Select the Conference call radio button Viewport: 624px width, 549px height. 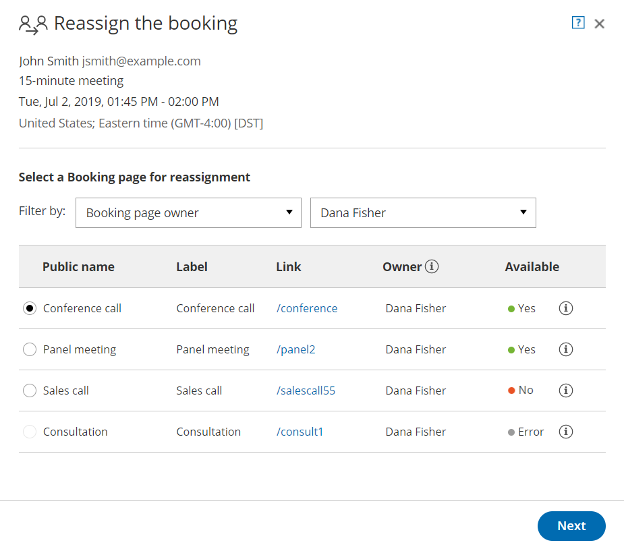click(30, 308)
